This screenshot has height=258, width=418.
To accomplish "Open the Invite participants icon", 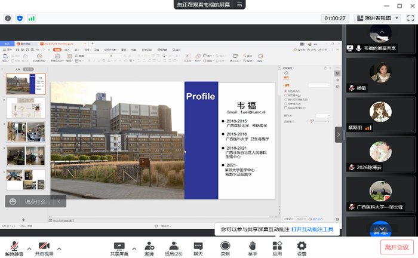I will 149,245.
